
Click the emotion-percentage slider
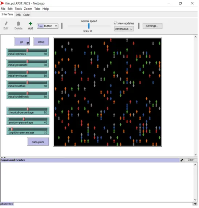click(28, 121)
